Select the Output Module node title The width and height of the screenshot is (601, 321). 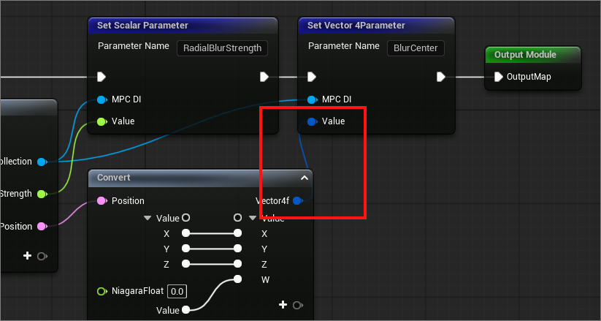pyautogui.click(x=525, y=55)
